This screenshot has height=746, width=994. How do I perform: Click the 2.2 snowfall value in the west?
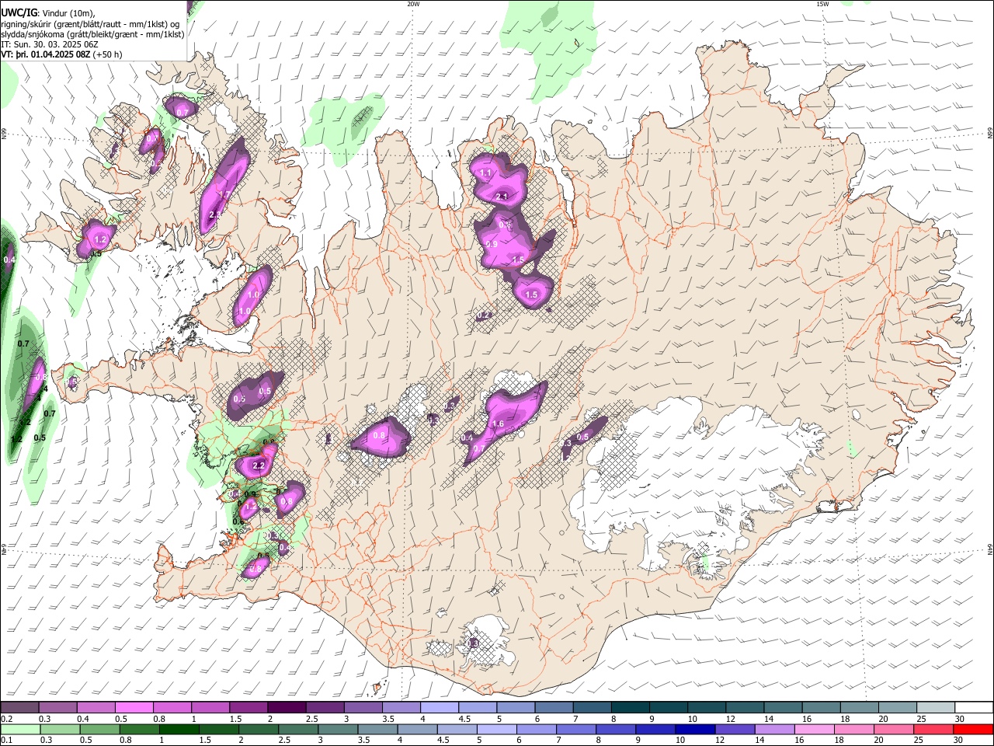(259, 465)
